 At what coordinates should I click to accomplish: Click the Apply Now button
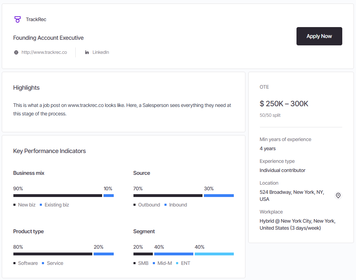click(319, 36)
